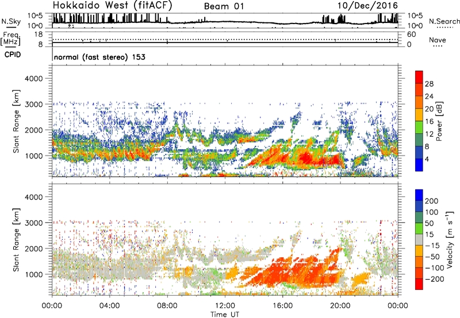Click the 'N.Search' legend label
This screenshot has height=318, width=460.
(x=444, y=21)
